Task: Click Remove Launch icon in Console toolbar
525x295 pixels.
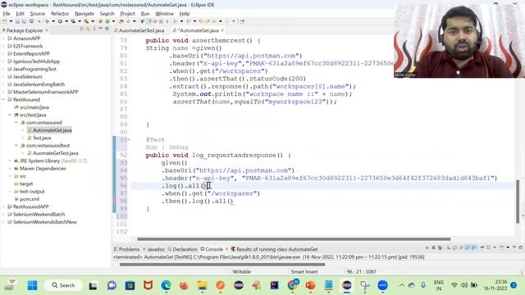Action: point(434,247)
